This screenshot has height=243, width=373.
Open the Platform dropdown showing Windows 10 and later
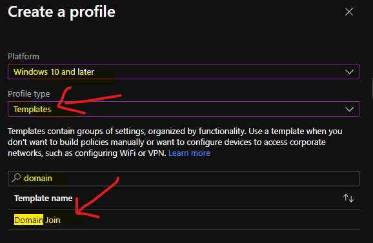click(x=183, y=72)
